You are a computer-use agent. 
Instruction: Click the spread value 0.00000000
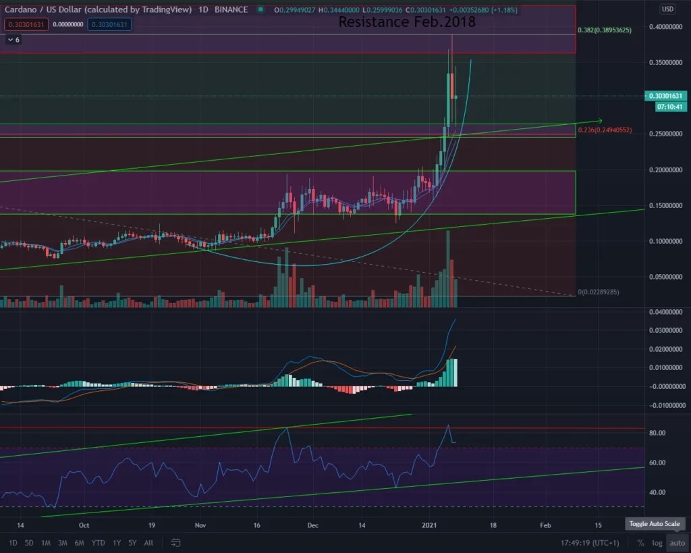tap(68, 24)
